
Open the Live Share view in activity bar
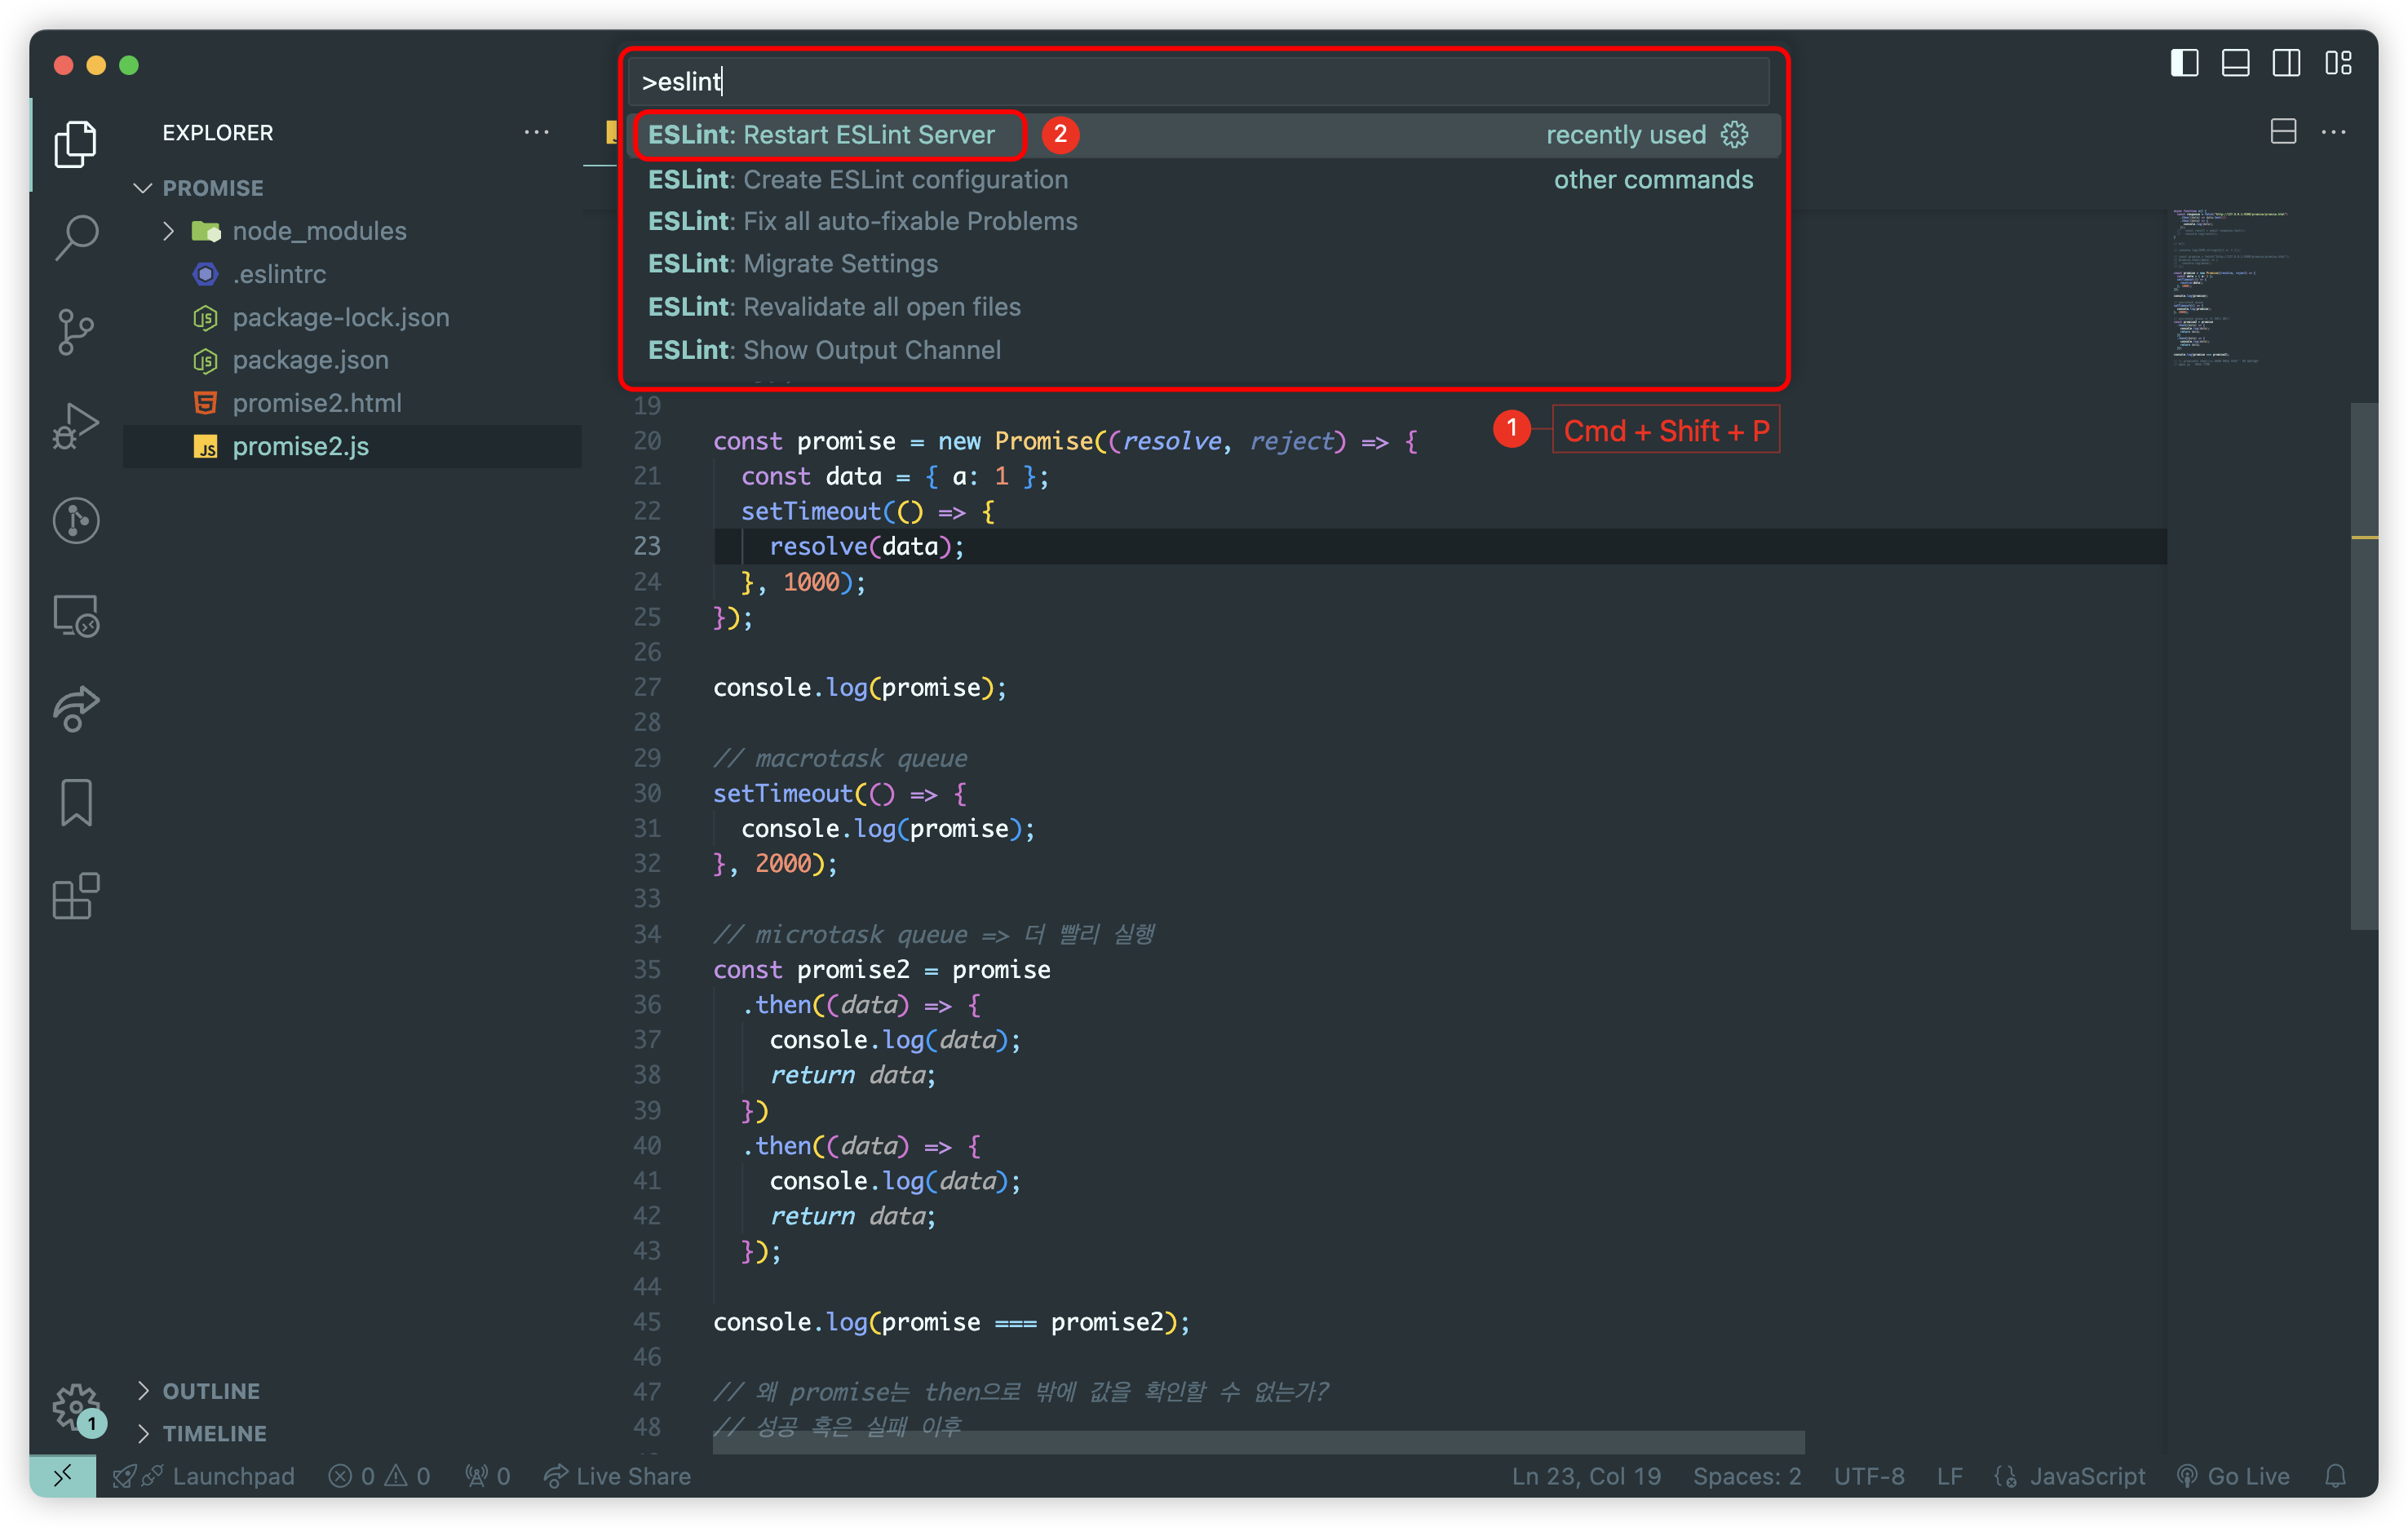click(x=76, y=708)
